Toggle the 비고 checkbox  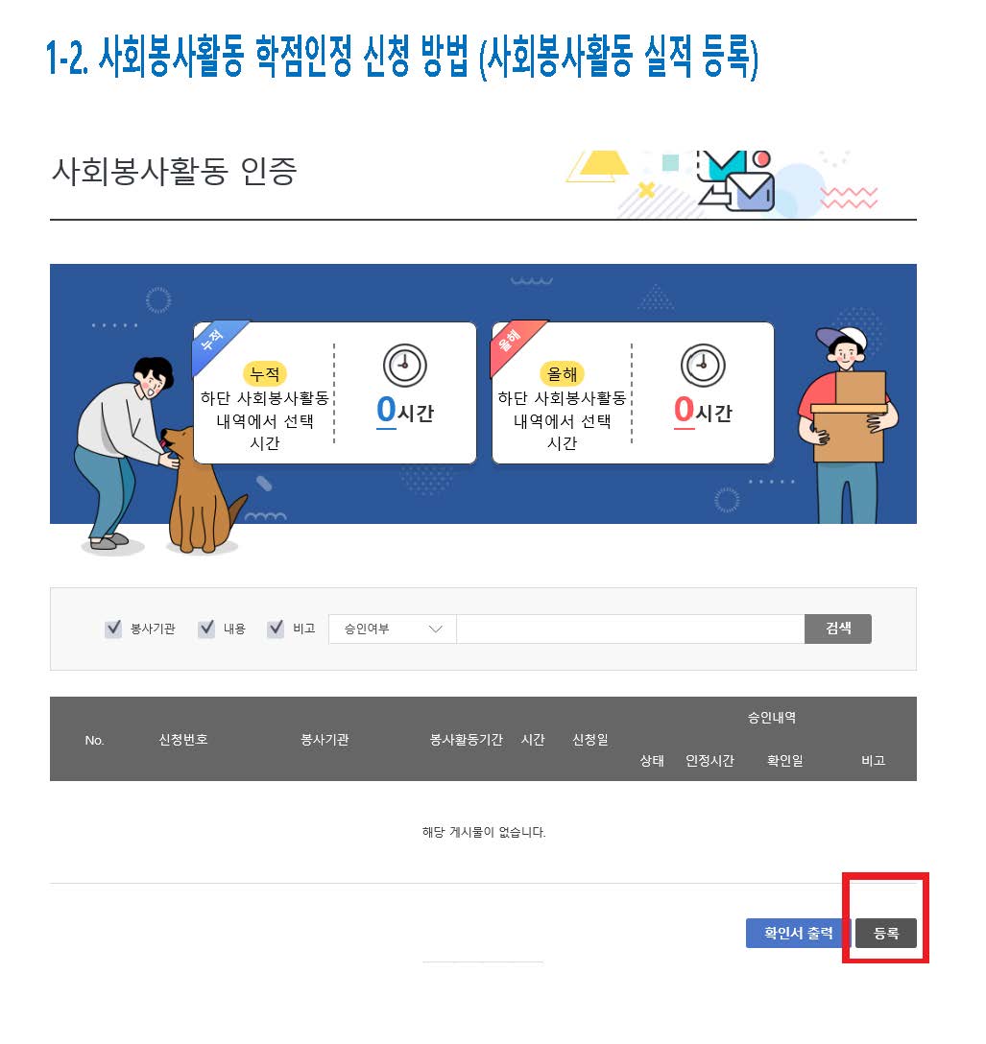(276, 629)
